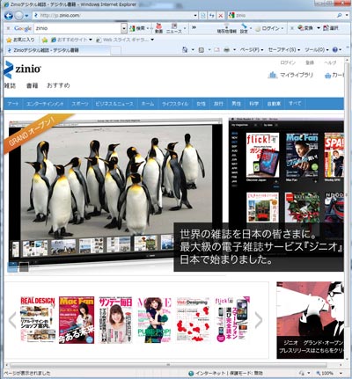Expand the address bar history dropdown arrow

195,16
